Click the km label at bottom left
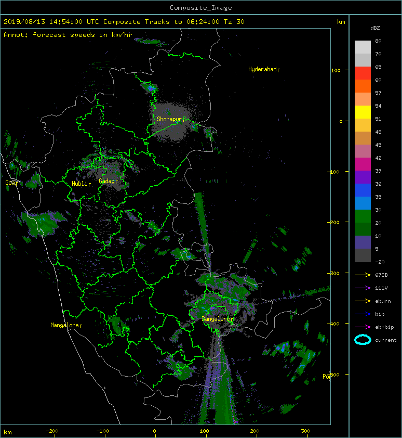This screenshot has width=402, height=438. pos(8,432)
